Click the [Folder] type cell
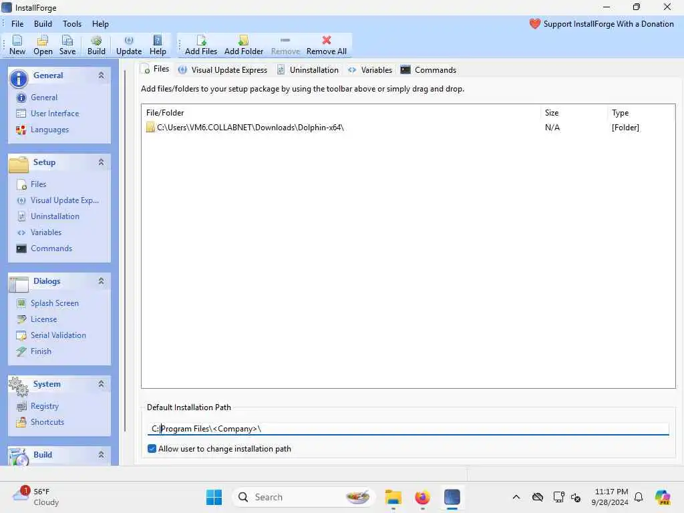 [x=625, y=128]
